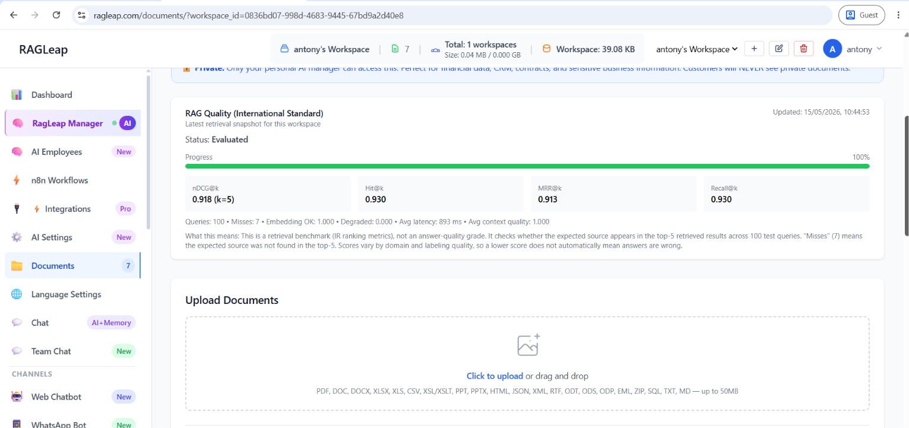Open site information icon in address bar
Screen dimensions: 909x428
82,15
